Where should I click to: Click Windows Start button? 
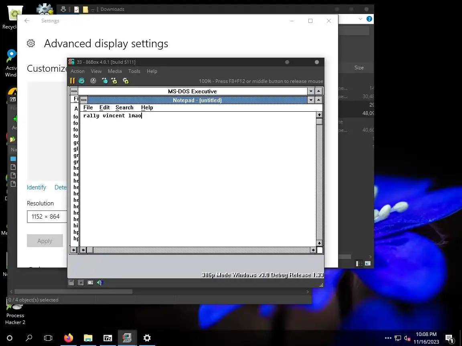(x=10, y=338)
